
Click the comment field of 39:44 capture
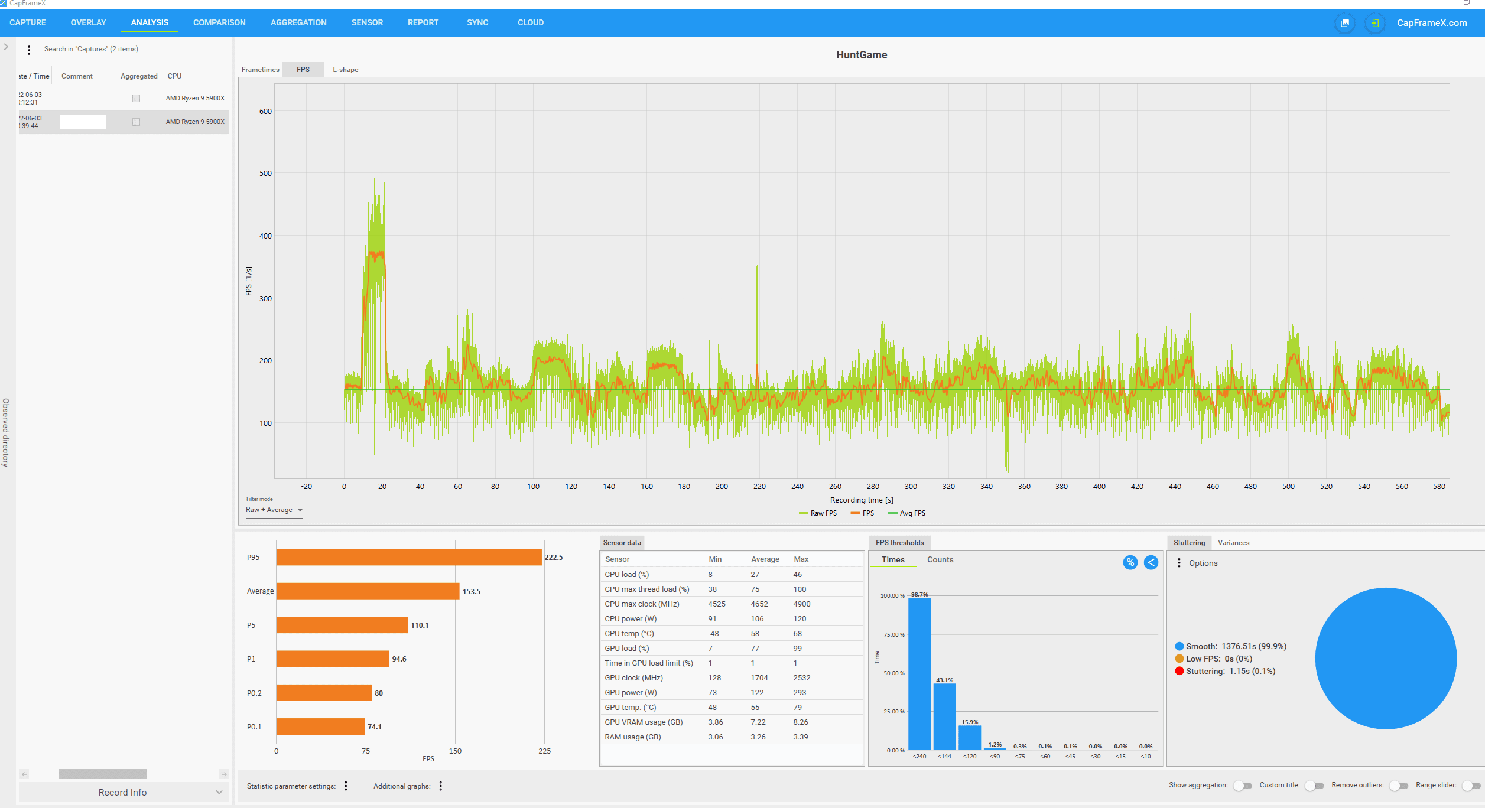tap(83, 122)
